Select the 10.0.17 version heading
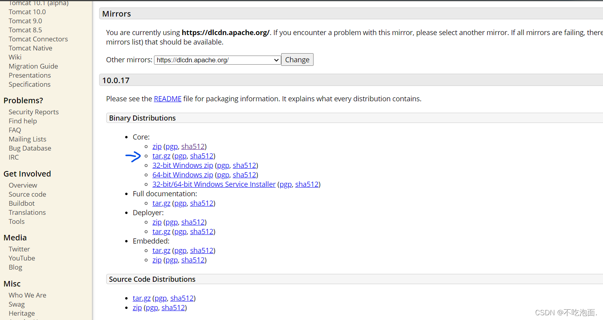This screenshot has height=320, width=603. (x=116, y=80)
